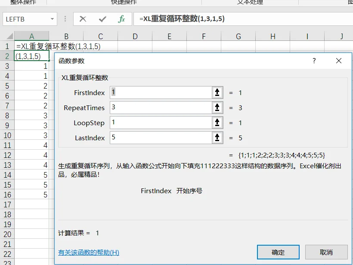Image resolution: width=353 pixels, height=265 pixels.
Task: Click cell A16 containing value 5
Action: click(32, 194)
